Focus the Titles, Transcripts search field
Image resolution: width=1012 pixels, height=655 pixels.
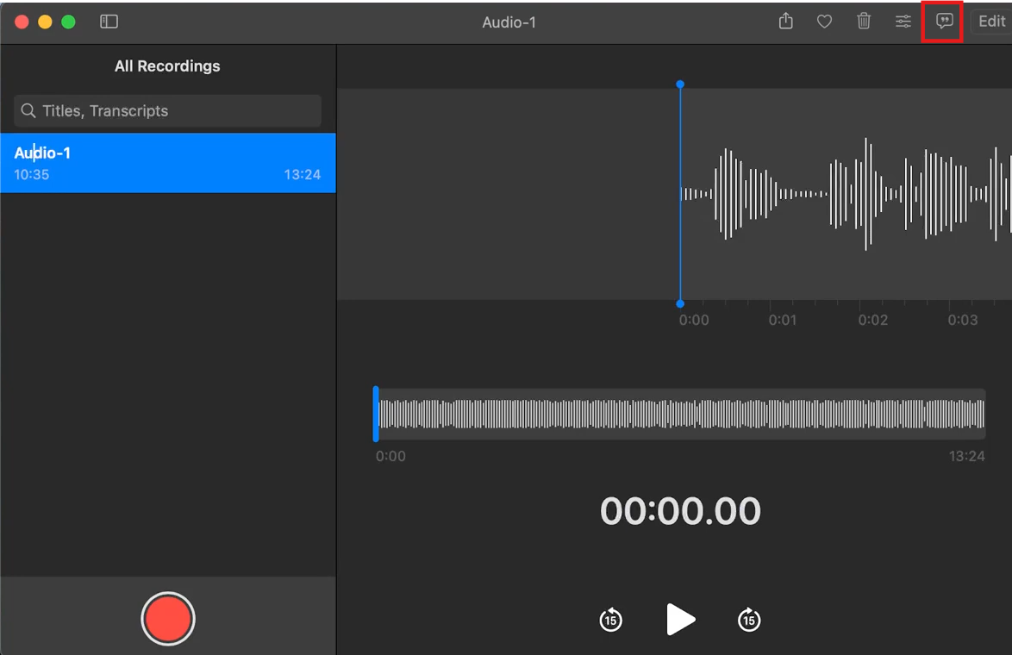[168, 111]
